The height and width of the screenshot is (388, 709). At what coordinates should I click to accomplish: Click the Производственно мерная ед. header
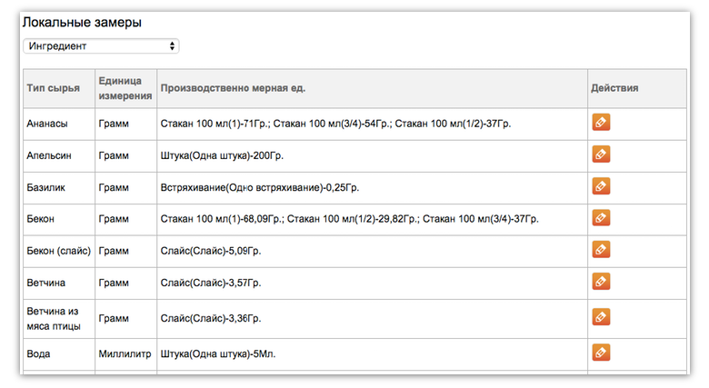(x=233, y=88)
